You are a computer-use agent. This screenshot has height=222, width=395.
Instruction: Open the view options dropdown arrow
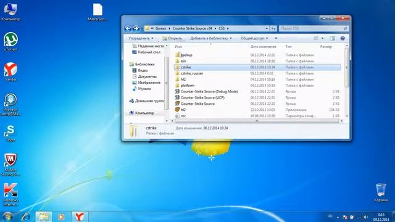[x=322, y=38]
